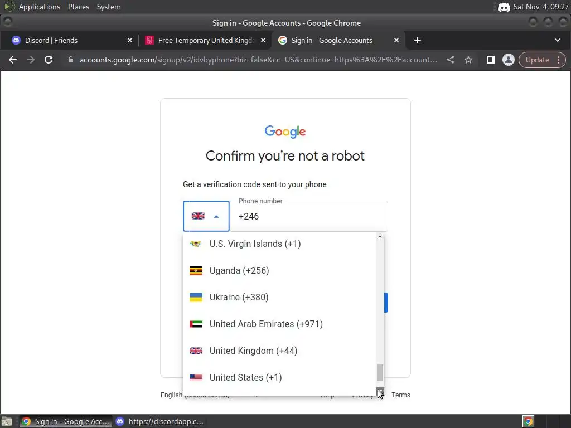Click the scrollbar down arrow in country list
Screen dimensions: 571x428
coord(380,392)
